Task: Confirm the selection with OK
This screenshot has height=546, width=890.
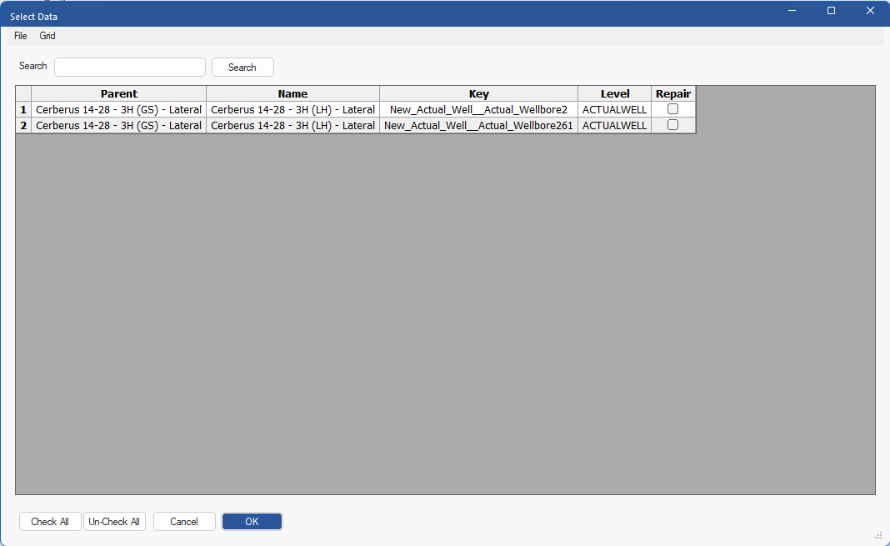Action: [x=252, y=522]
